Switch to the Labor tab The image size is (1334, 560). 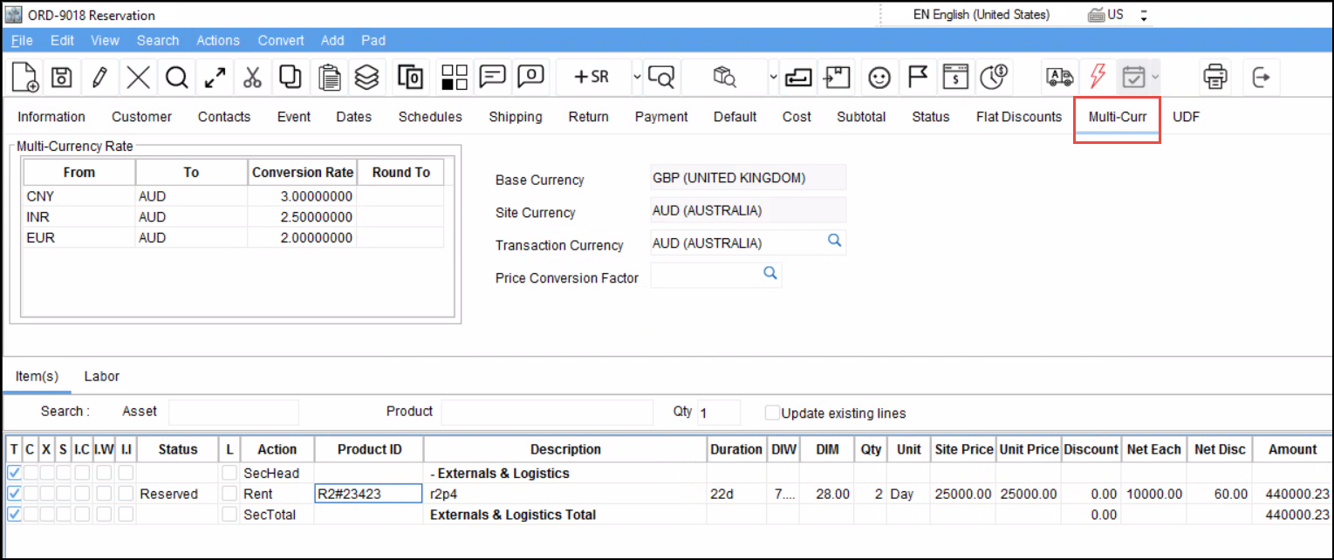pyautogui.click(x=102, y=377)
